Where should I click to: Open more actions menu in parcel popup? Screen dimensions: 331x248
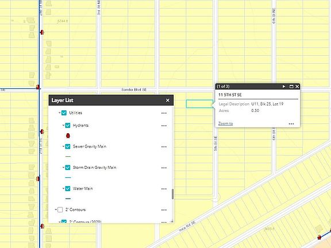click(291, 124)
